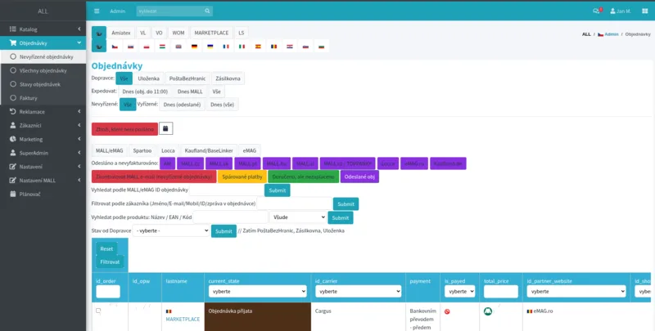Viewport: 655px width, 331px height.
Task: Click the all-countries logo beside Czech flag
Action: [x=99, y=47]
